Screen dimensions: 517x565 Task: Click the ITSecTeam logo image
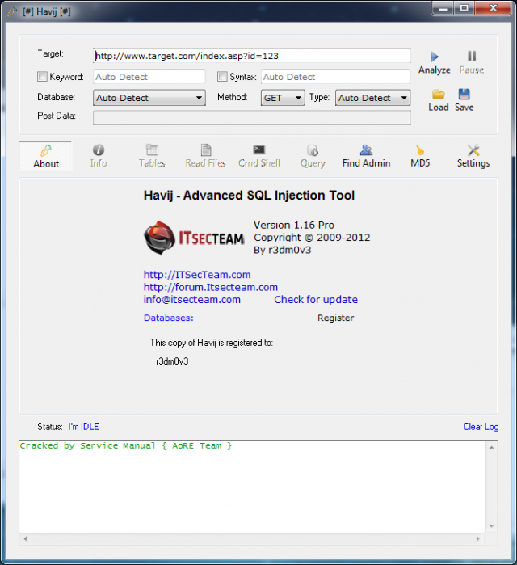(194, 238)
